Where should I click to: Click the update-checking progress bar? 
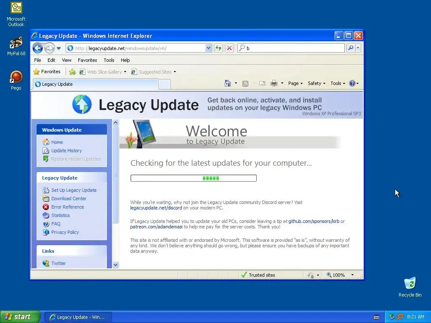click(x=194, y=178)
